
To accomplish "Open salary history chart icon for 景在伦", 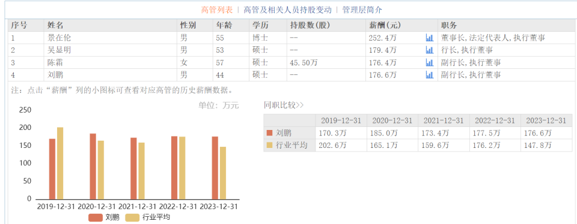I will click(429, 38).
